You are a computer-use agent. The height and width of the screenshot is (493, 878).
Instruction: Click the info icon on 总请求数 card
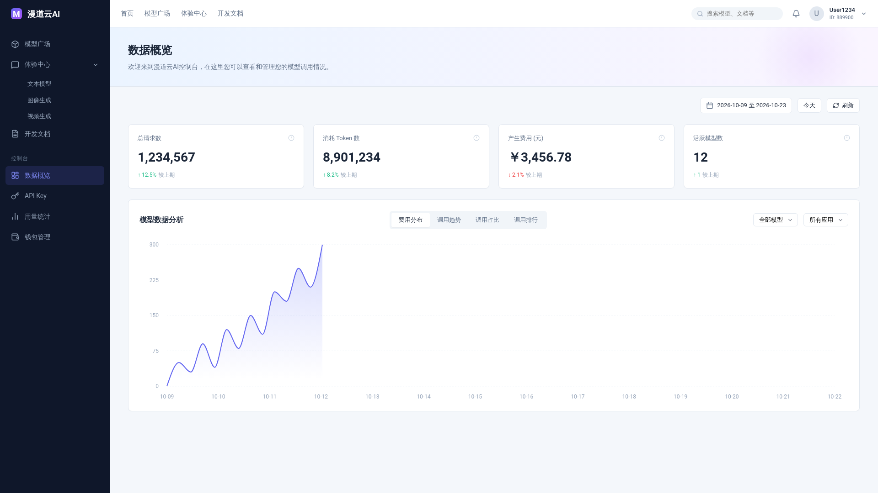tap(291, 138)
